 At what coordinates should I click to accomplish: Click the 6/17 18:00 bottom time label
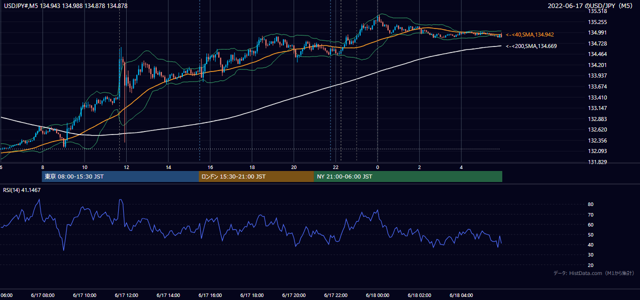[252, 295]
